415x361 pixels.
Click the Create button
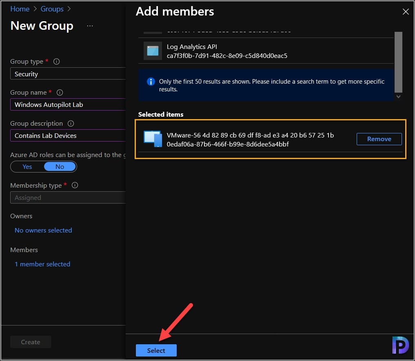pos(31,342)
